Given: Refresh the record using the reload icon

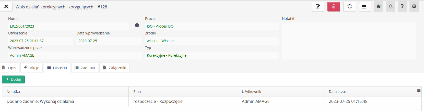Looking at the screenshot, I should click(349, 7).
